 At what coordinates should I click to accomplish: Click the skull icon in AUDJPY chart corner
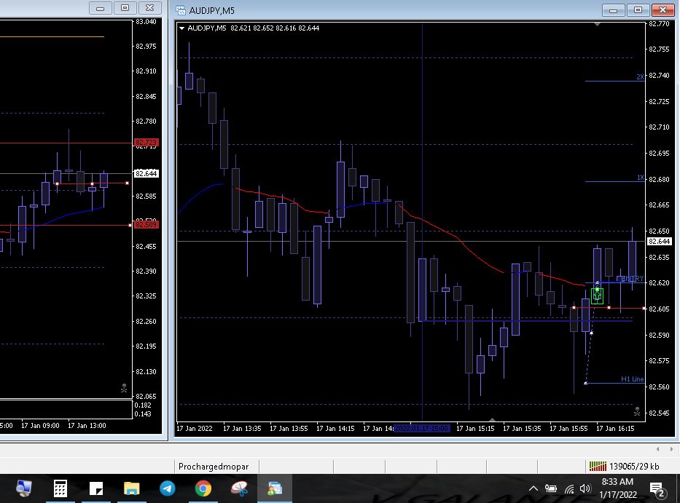click(x=636, y=411)
